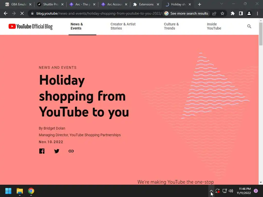The width and height of the screenshot is (263, 197).
Task: Click Chrome icon in the taskbar
Action: click(x=31, y=191)
